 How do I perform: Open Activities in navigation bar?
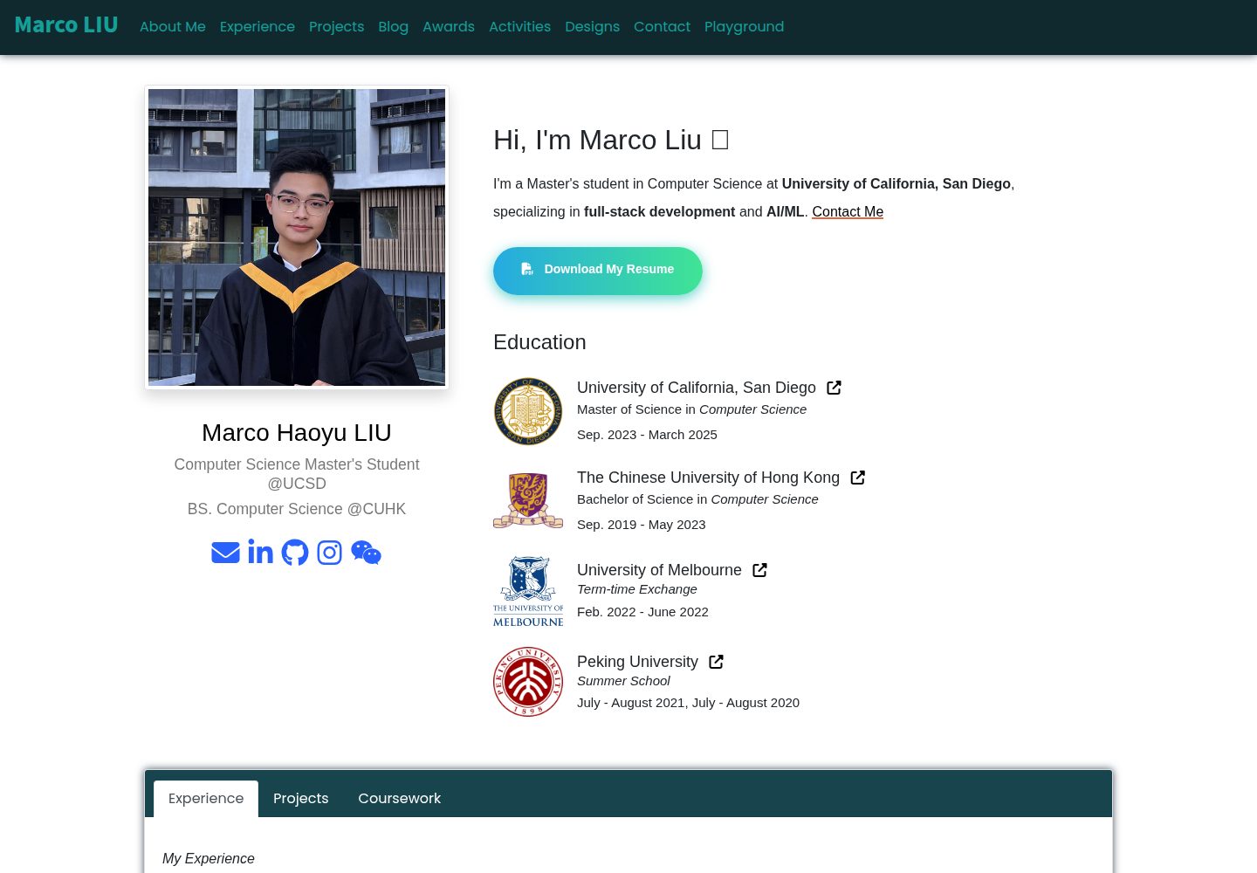point(519,27)
